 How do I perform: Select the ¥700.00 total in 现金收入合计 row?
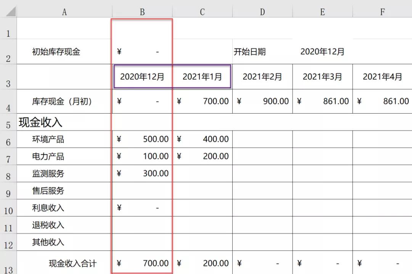(142, 263)
